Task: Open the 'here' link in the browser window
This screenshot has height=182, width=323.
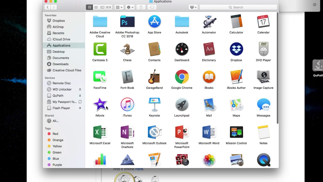Action: point(139,169)
